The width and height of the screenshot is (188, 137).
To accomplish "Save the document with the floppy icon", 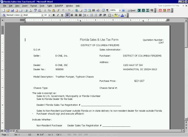I will (12, 11).
